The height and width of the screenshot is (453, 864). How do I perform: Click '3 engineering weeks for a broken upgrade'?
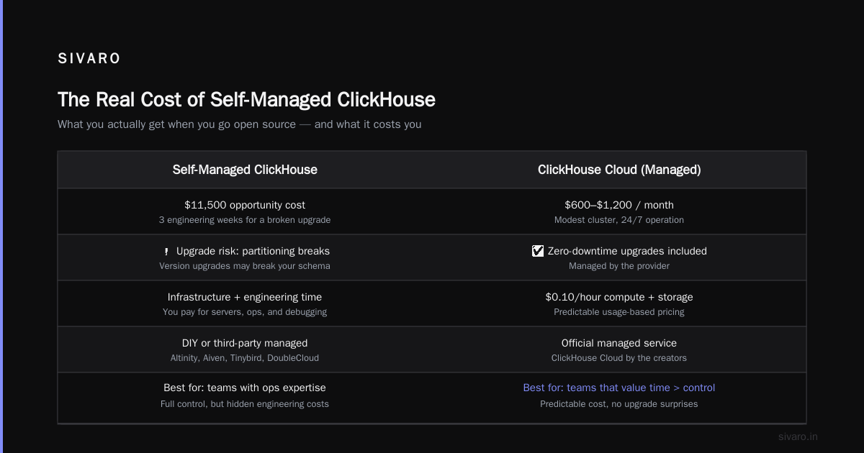[245, 220]
